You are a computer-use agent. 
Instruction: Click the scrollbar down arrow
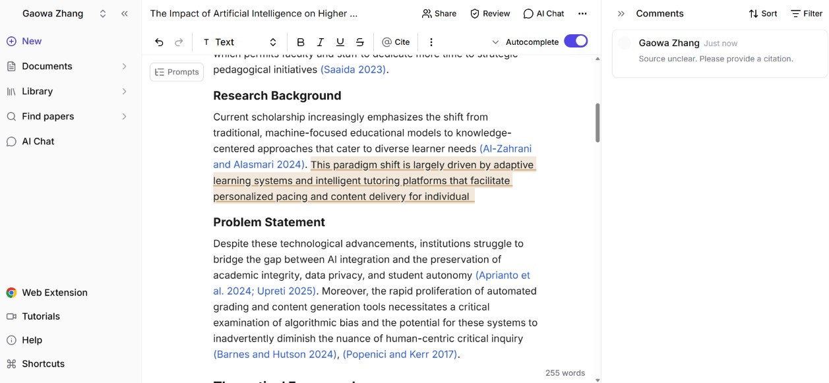[x=598, y=380]
